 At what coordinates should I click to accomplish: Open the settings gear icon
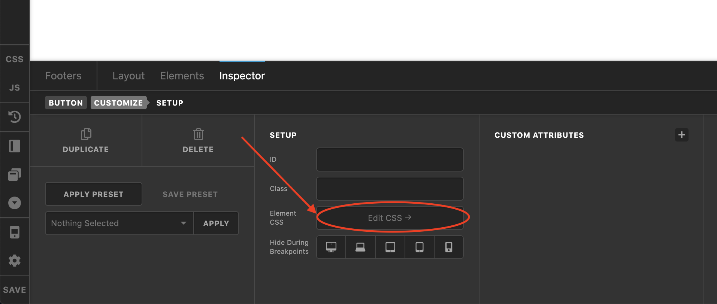[x=15, y=261]
